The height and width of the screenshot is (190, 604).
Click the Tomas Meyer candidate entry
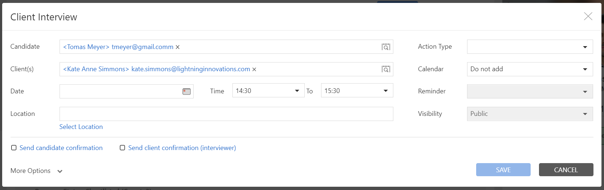[x=118, y=47]
